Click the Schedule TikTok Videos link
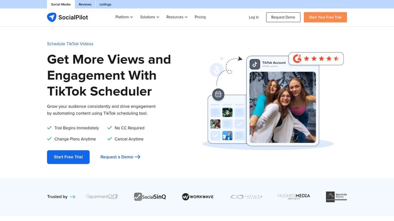394x221 pixels. click(x=70, y=44)
